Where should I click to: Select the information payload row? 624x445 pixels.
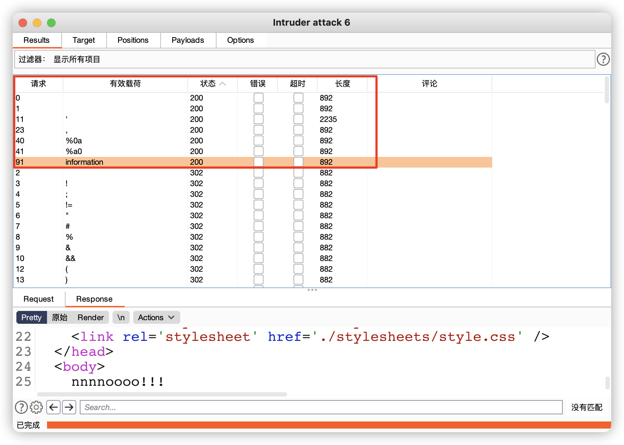(253, 162)
